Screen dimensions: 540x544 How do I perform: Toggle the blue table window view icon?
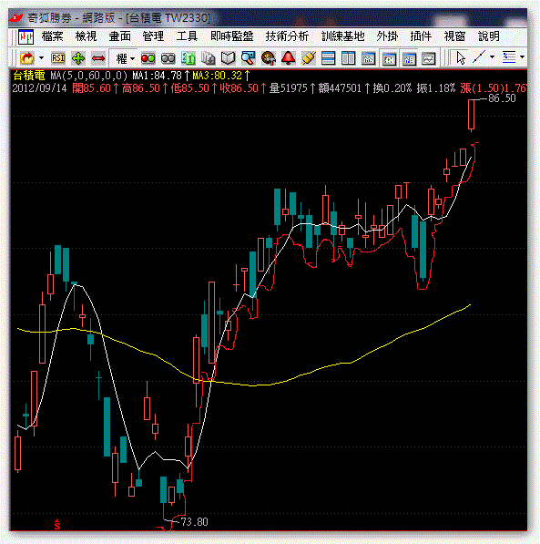(409, 58)
